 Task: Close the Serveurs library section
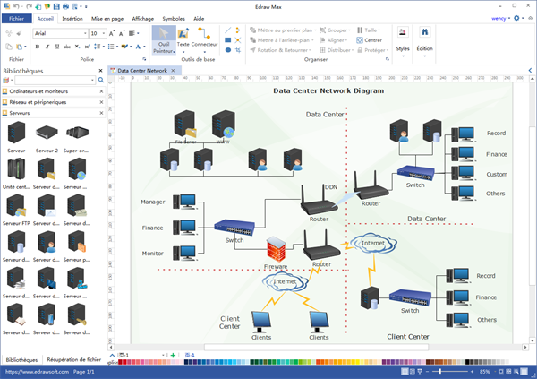100,114
